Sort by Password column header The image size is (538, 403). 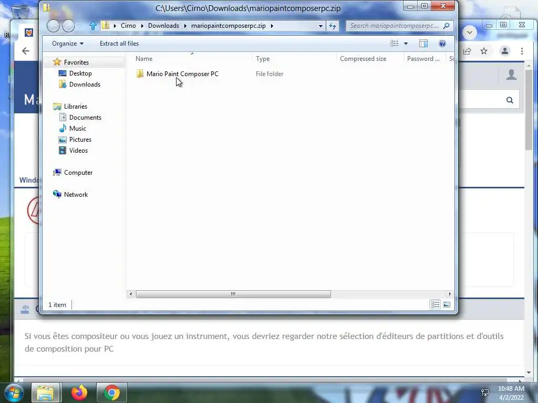(x=423, y=59)
